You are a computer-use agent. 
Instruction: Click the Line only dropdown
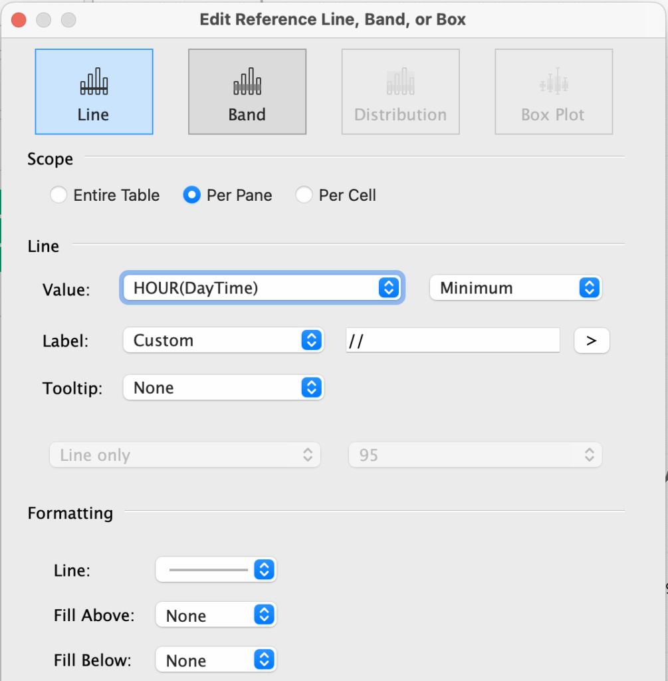click(x=185, y=456)
